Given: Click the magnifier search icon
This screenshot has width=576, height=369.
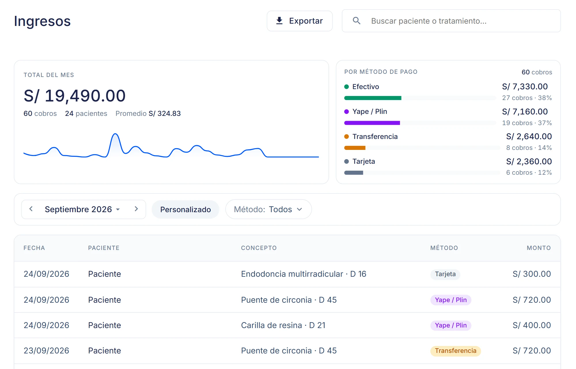Looking at the screenshot, I should [357, 21].
